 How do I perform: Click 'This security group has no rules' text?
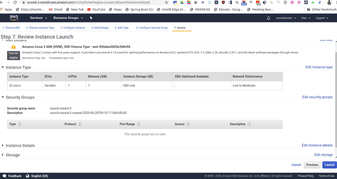tap(145, 134)
